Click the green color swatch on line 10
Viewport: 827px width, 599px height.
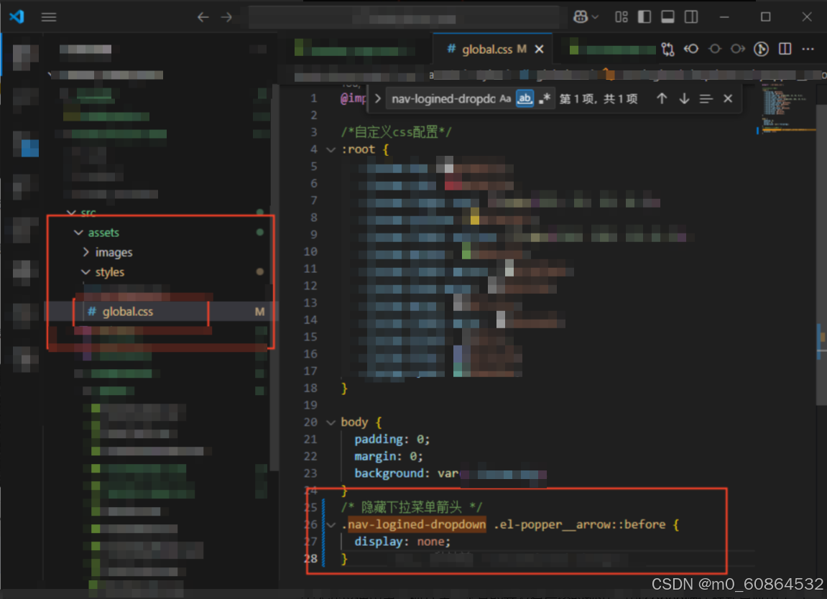pos(466,252)
